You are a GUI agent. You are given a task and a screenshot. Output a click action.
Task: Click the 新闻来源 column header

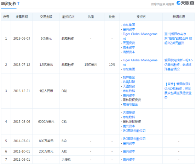(x=179, y=17)
